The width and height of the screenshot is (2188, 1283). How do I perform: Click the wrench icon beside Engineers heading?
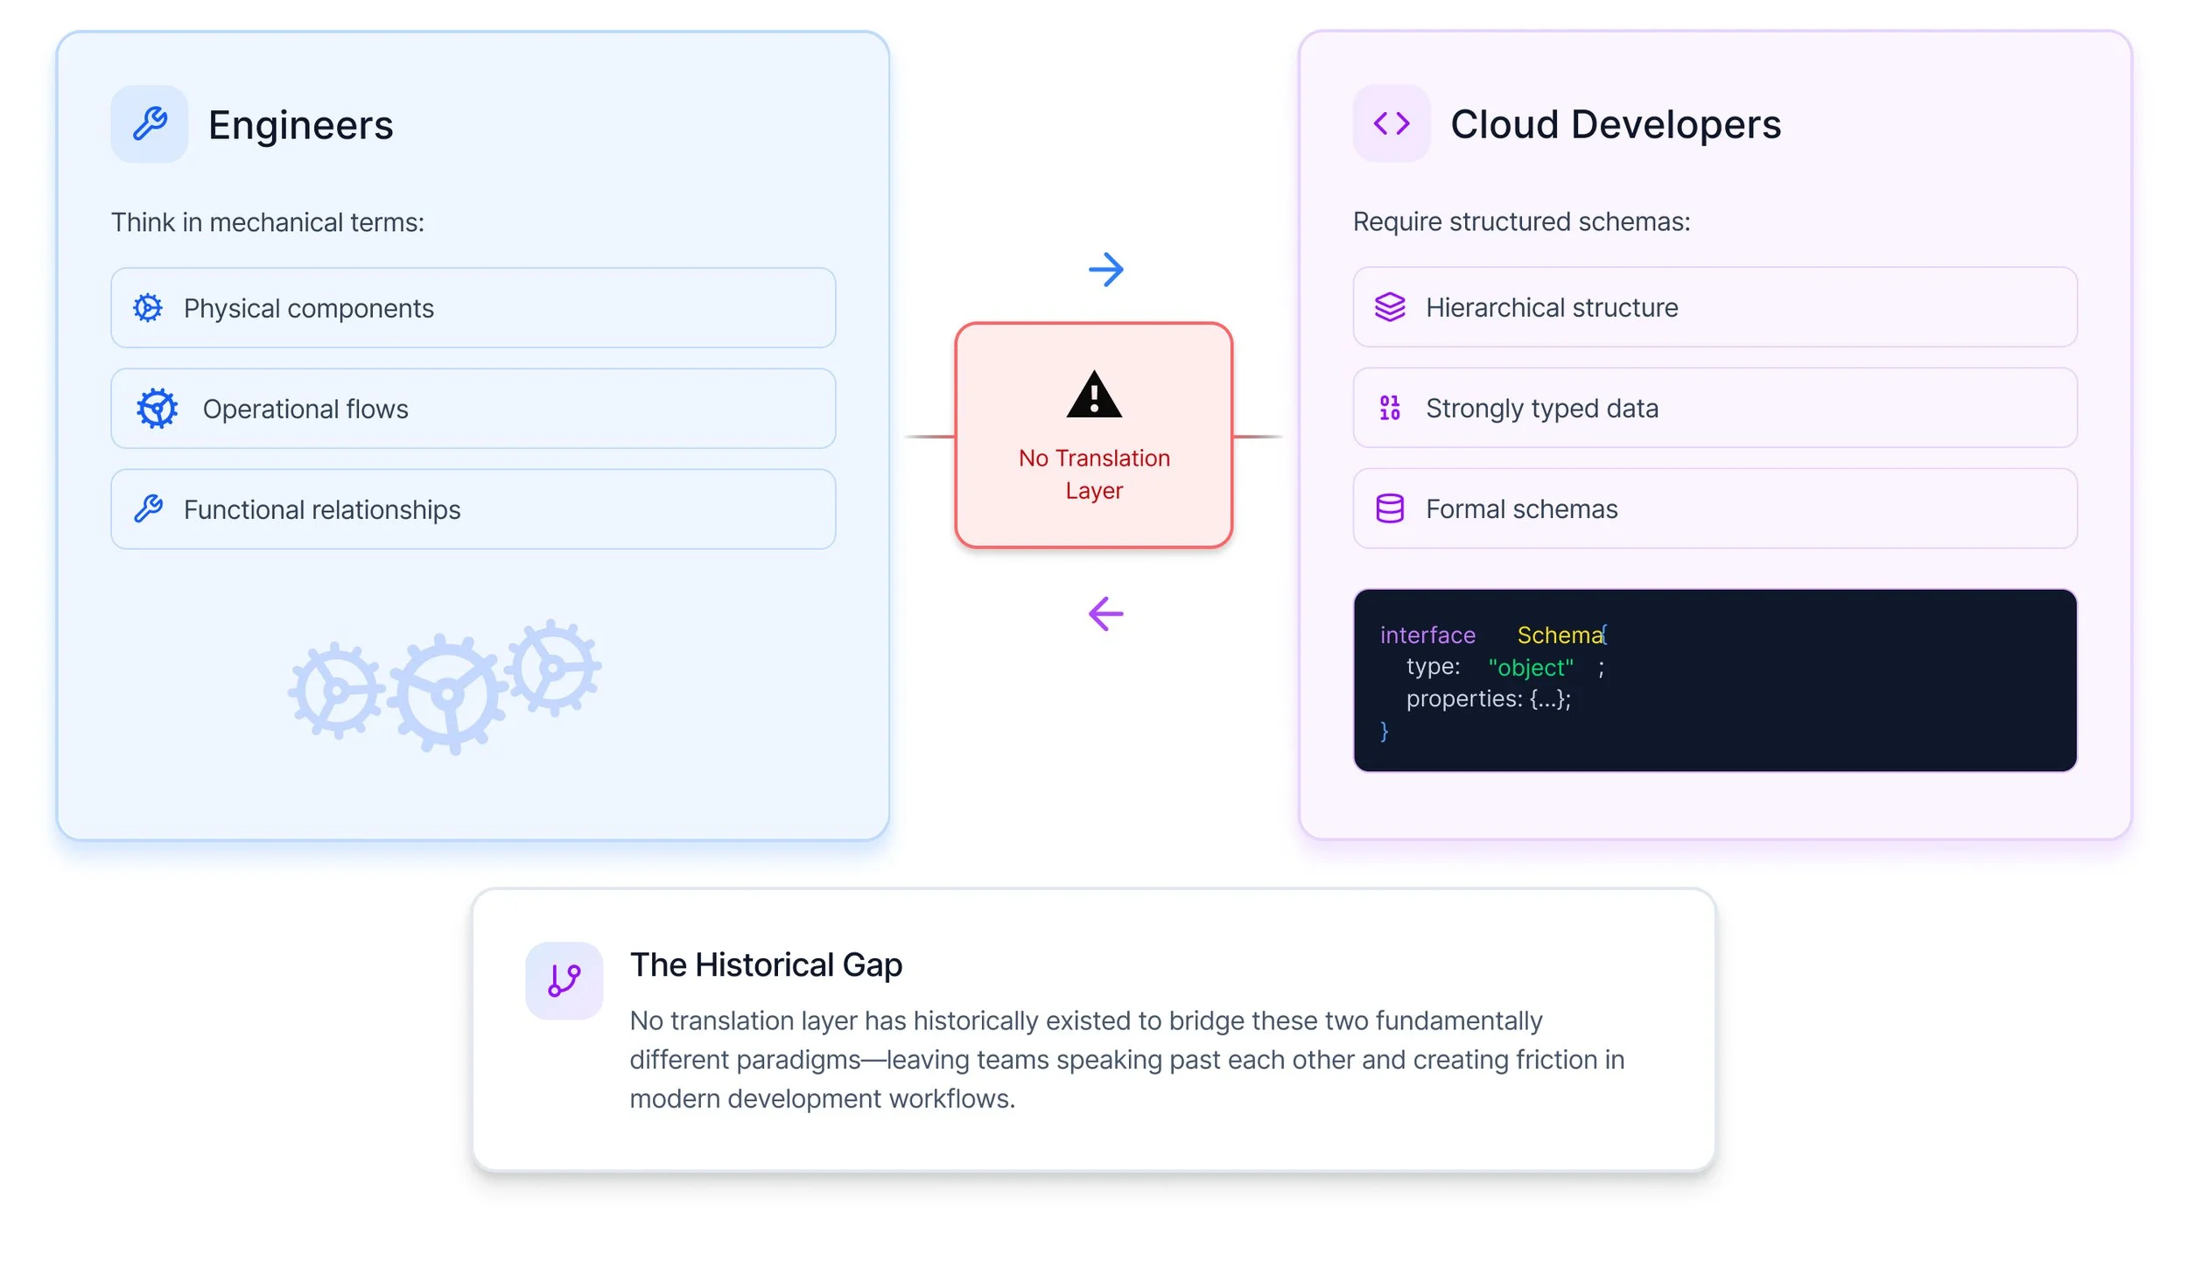149,124
